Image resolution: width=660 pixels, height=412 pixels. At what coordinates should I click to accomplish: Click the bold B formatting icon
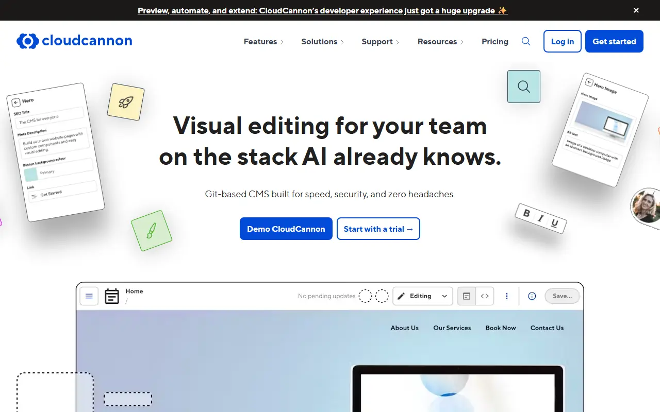coord(526,213)
